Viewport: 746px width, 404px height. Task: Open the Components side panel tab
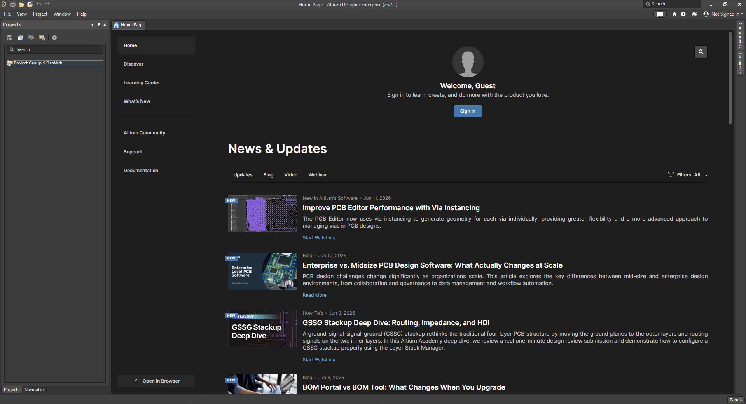741,35
